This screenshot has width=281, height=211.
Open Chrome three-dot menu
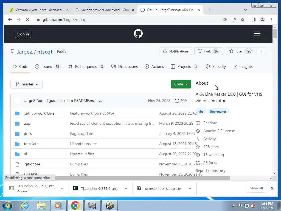click(x=271, y=20)
